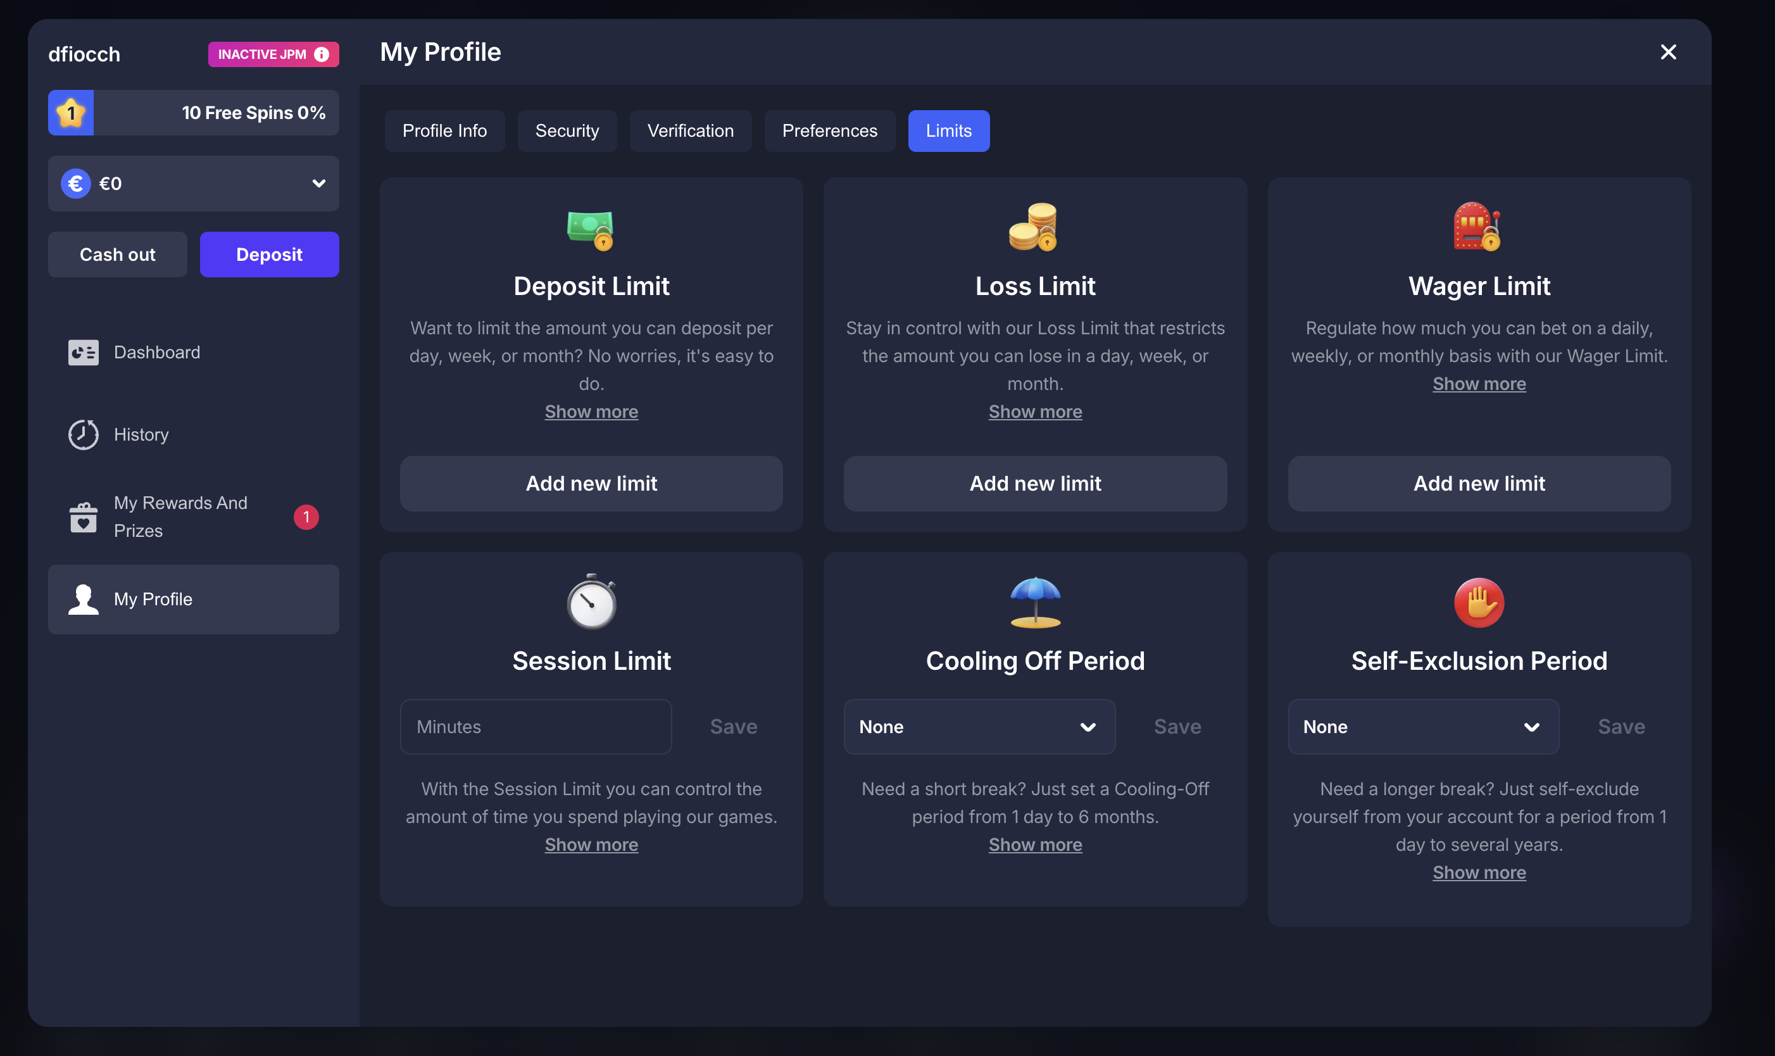Click the gold star level badge
The height and width of the screenshot is (1056, 1775).
pyautogui.click(x=71, y=113)
